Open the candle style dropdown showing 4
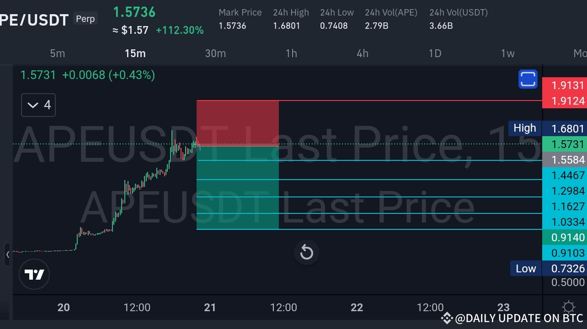The height and width of the screenshot is (329, 587). (x=38, y=105)
